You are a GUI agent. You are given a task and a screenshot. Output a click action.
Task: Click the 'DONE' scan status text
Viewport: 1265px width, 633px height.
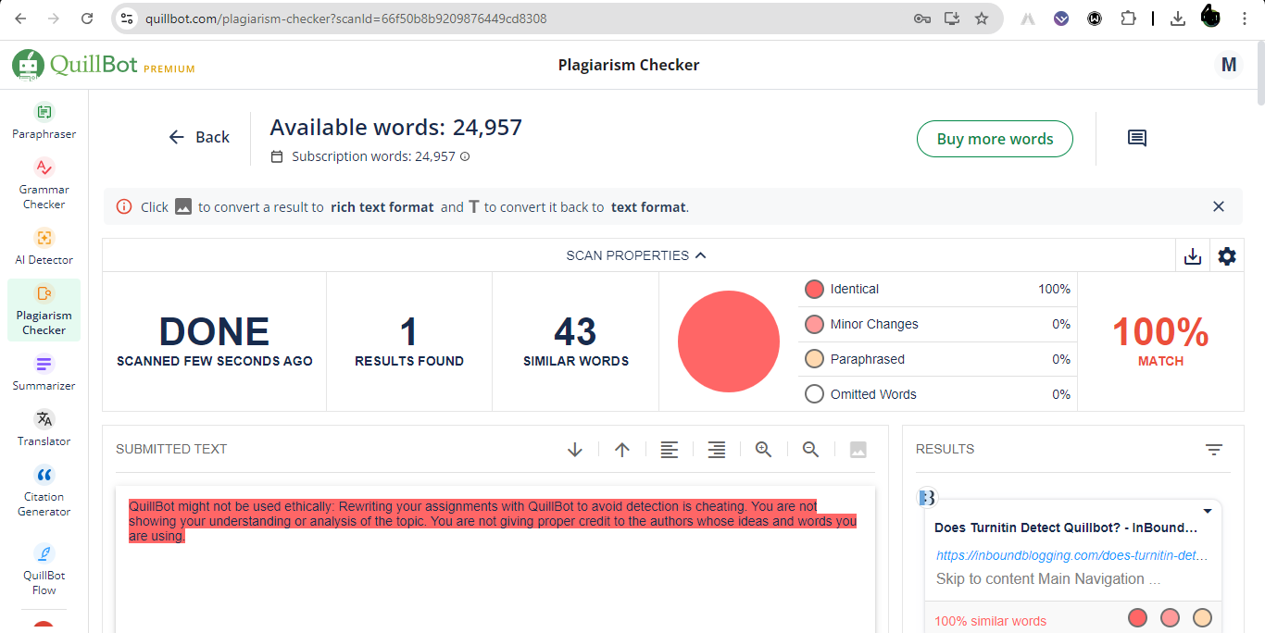(x=215, y=332)
